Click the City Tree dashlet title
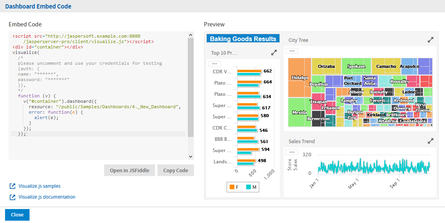Image resolution: width=445 pixels, height=223 pixels. [298, 40]
